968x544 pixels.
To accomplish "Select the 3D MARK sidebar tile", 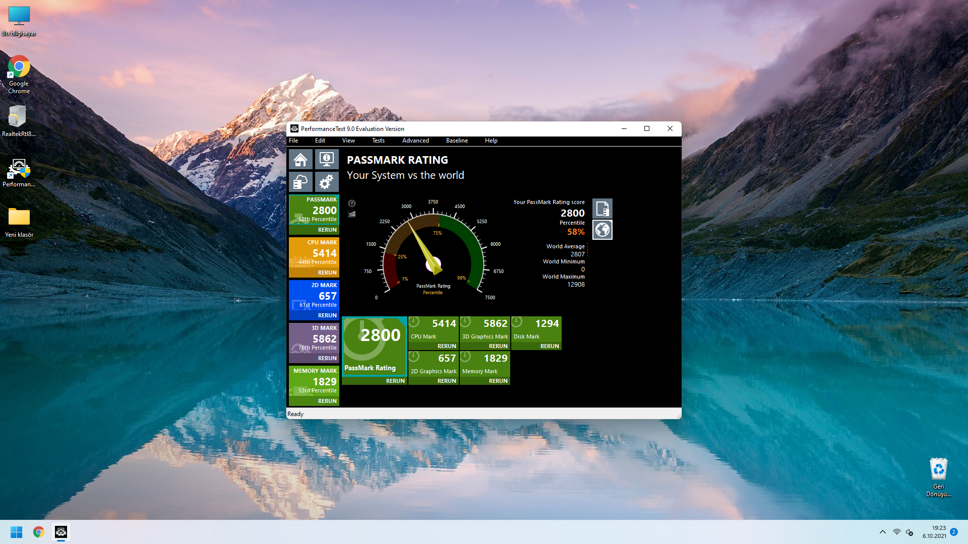I will (314, 337).
